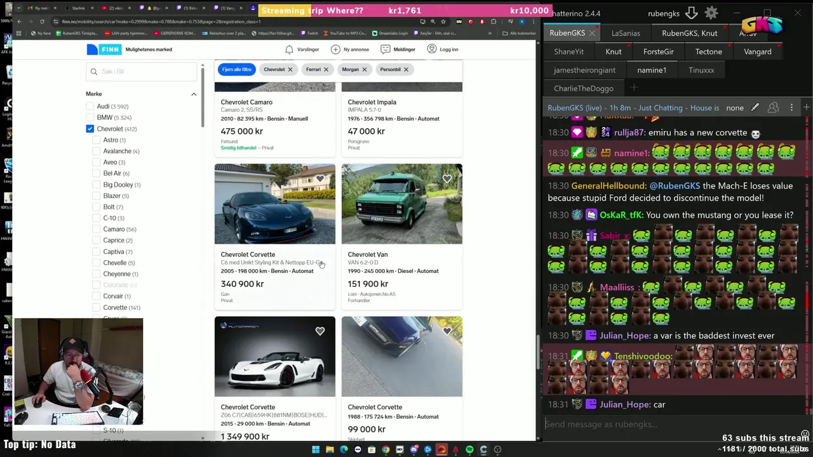
Task: Open Spotify from taskbar
Action: tap(469, 449)
